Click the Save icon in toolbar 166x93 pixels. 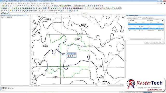(6, 6)
